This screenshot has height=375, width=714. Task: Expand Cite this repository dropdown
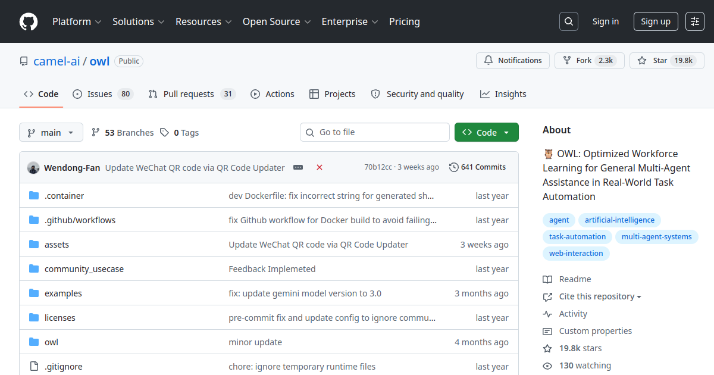600,296
